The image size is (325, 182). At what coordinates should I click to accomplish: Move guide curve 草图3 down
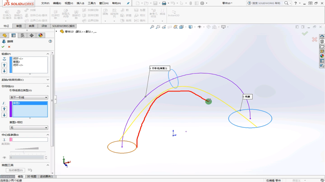point(4,115)
